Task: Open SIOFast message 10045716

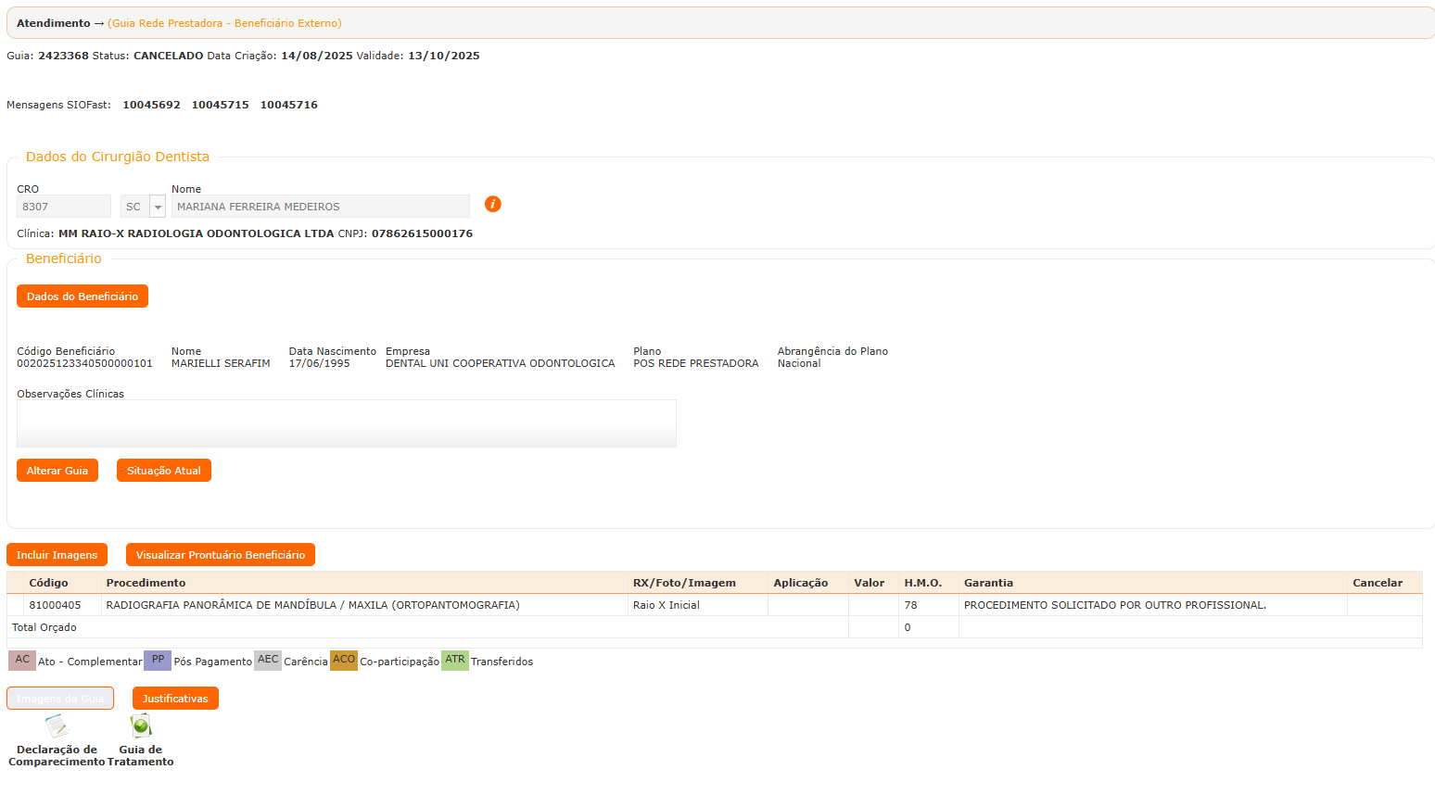Action: tap(288, 105)
